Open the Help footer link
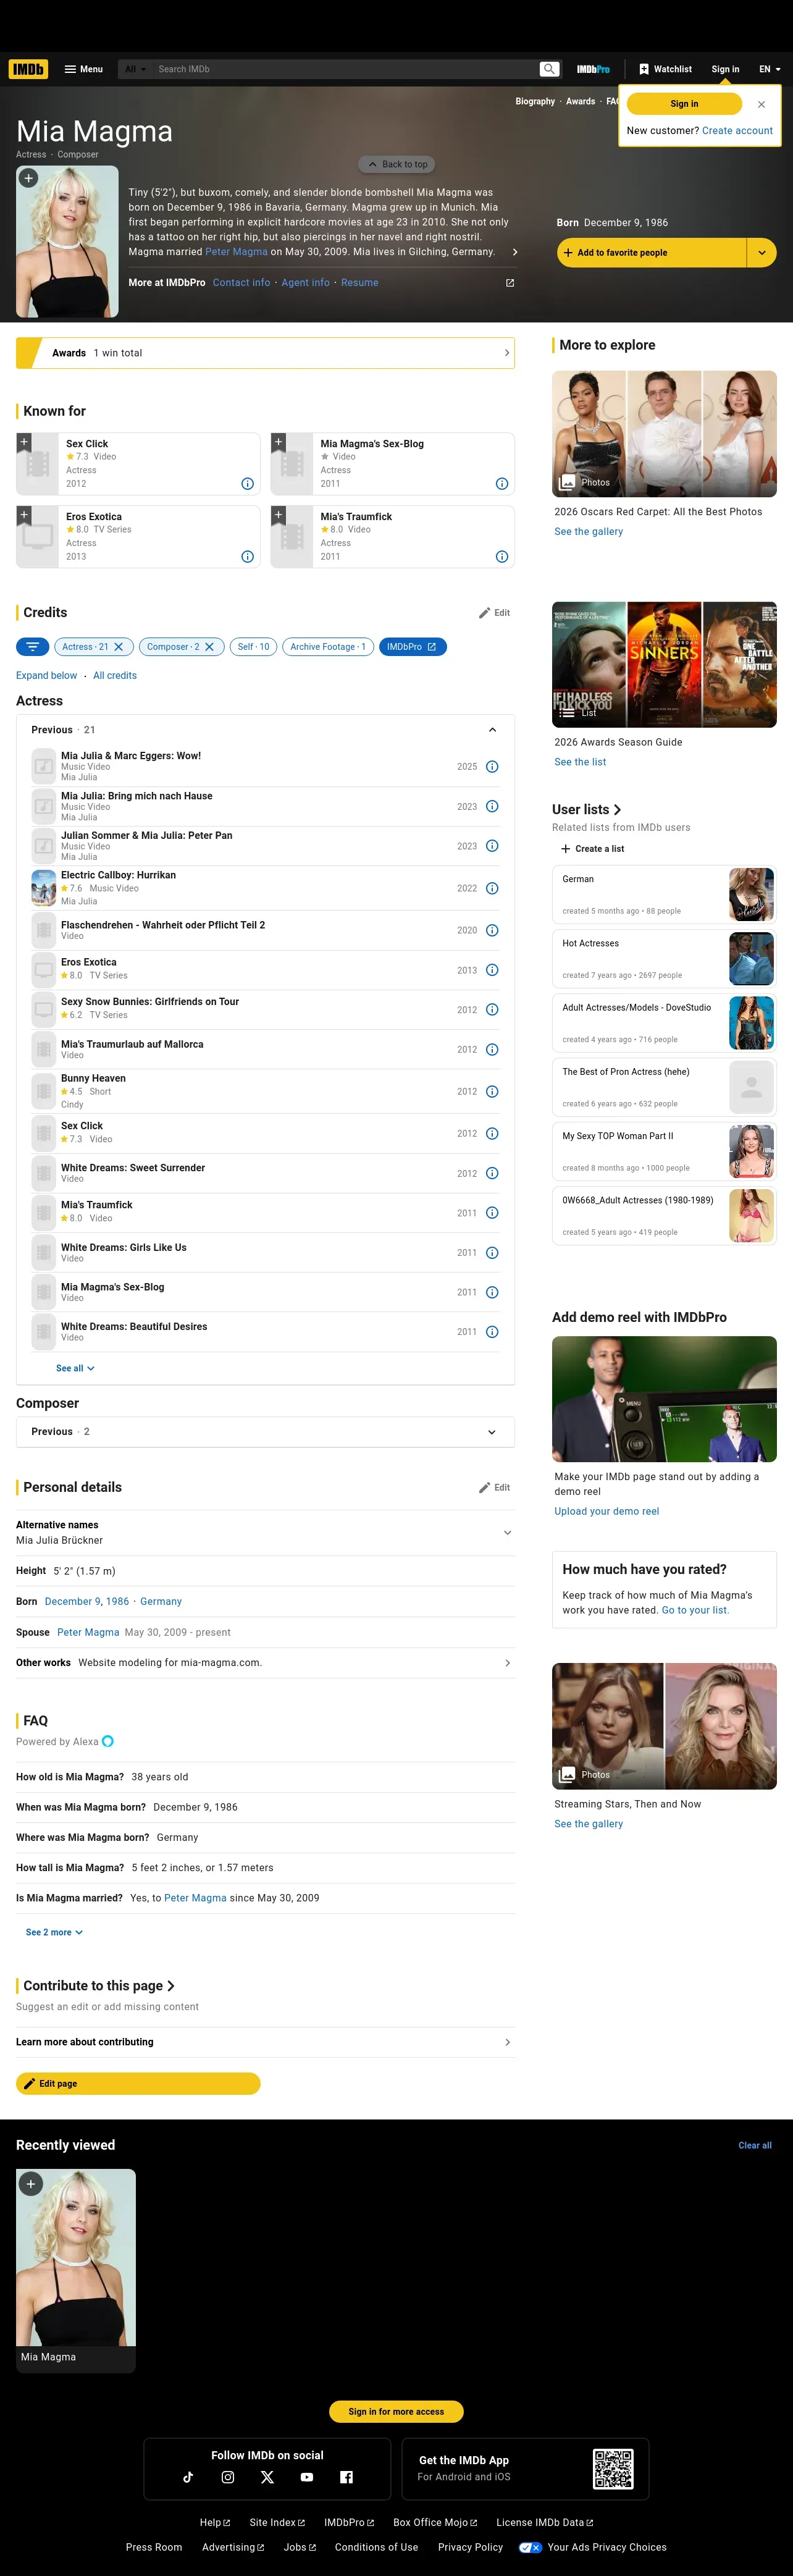This screenshot has width=793, height=2576. coord(215,2522)
